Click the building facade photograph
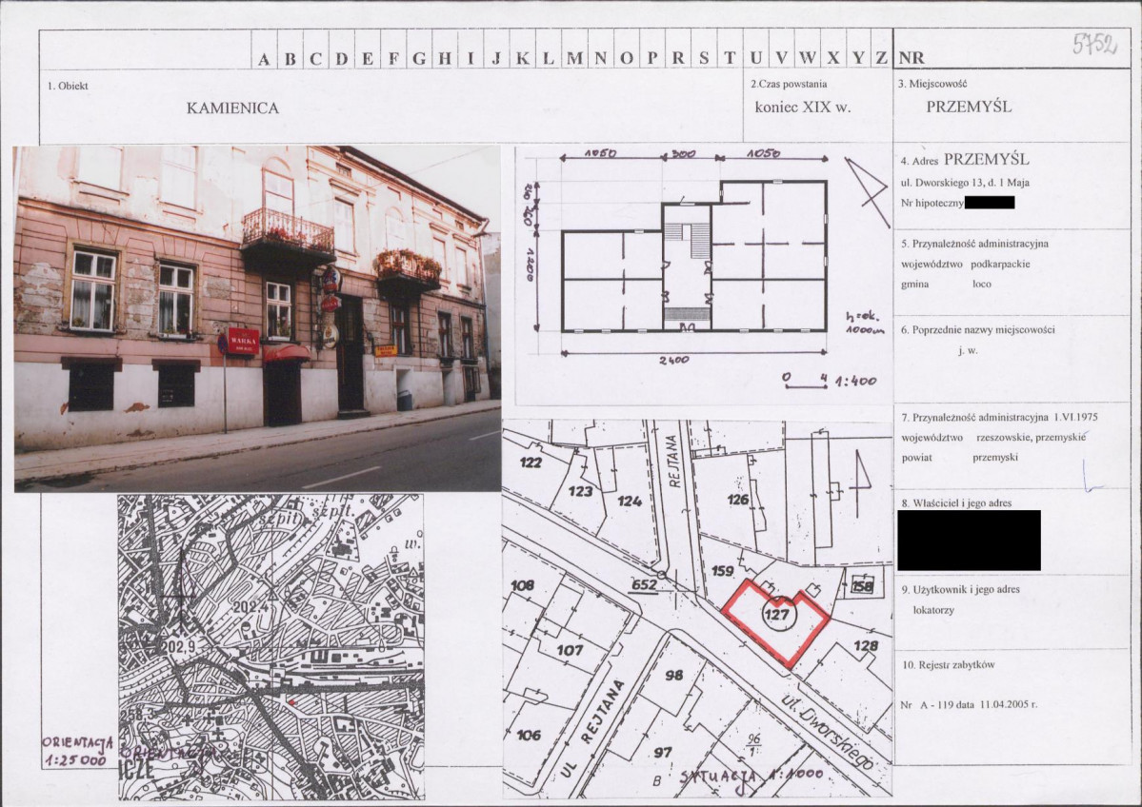The image size is (1142, 807). coord(257,318)
